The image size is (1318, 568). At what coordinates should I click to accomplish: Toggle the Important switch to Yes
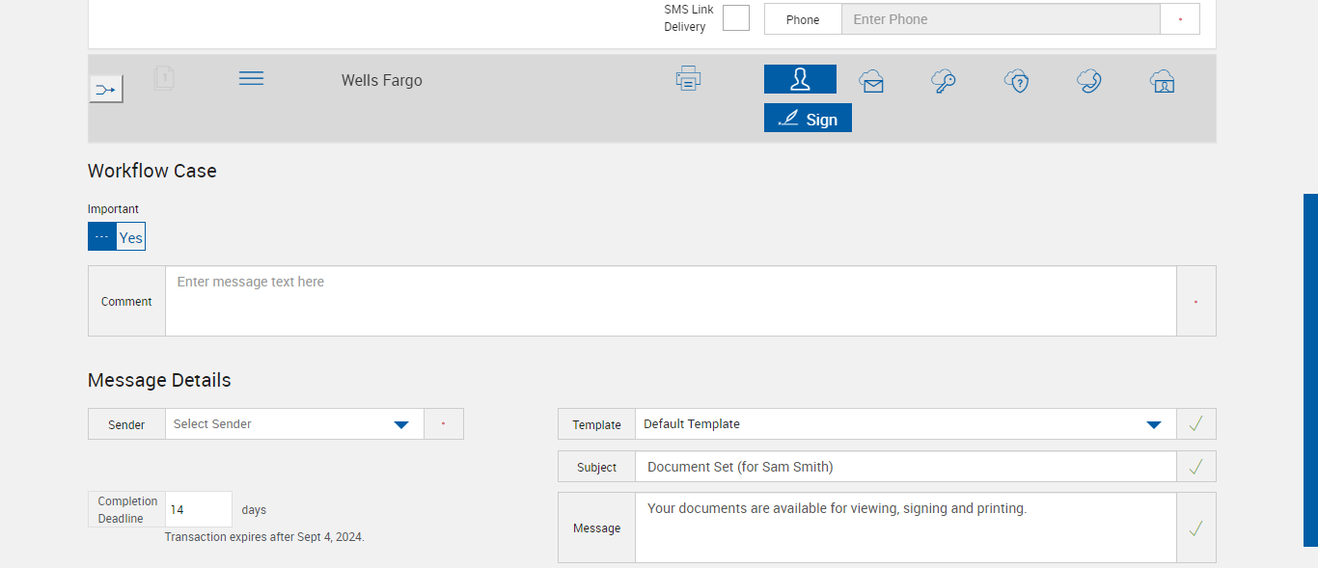point(130,237)
